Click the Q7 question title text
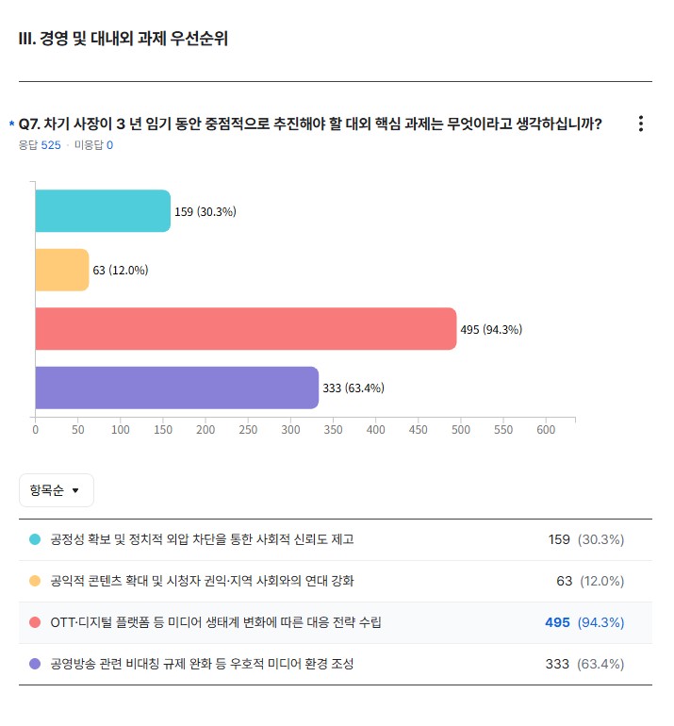Image resolution: width=674 pixels, height=726 pixels. 310,124
